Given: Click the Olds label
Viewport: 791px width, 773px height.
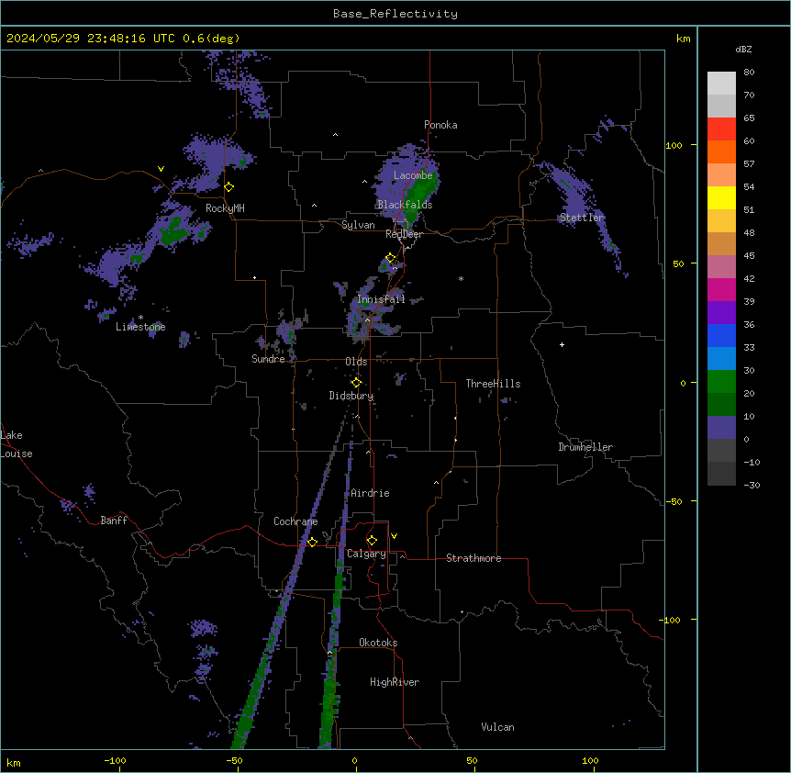Looking at the screenshot, I should pos(356,362).
